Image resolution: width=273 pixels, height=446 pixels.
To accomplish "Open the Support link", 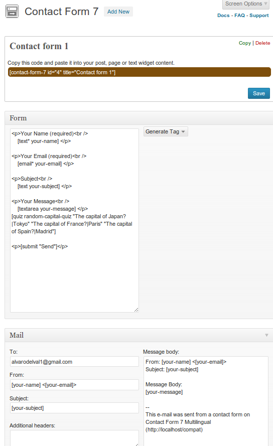I will [259, 16].
